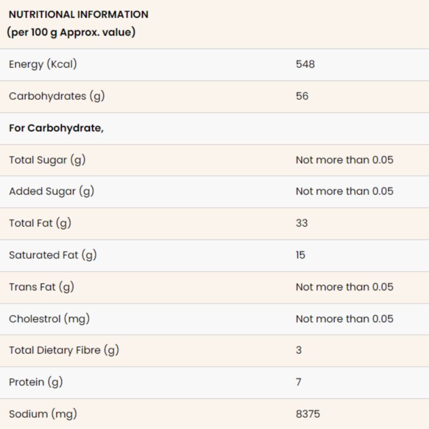Image resolution: width=429 pixels, height=429 pixels.
Task: Click the Total Fat (g) label
Action: pos(40,223)
